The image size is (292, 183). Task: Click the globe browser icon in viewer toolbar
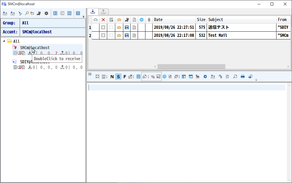point(164,77)
